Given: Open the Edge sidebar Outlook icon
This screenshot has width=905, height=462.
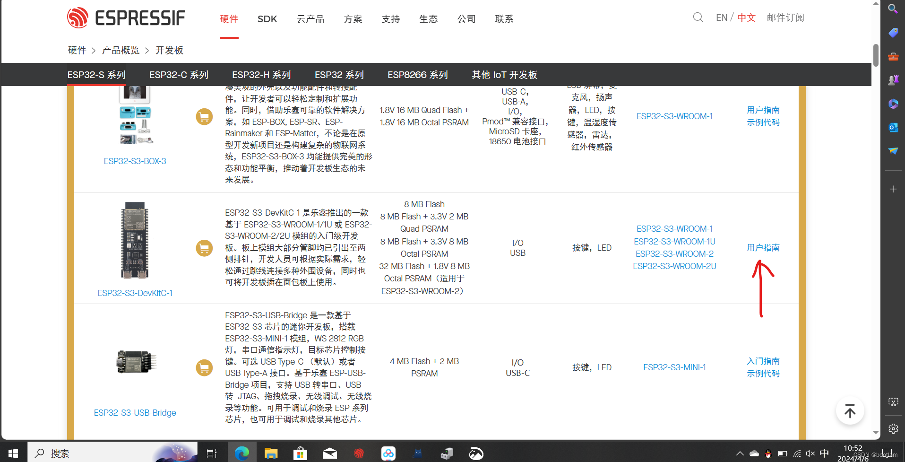Looking at the screenshot, I should [893, 127].
